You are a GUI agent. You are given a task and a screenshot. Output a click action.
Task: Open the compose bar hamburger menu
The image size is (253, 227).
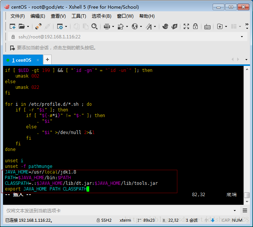coord(245,210)
